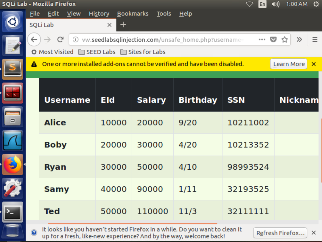322x242 pixels.
Task: Show the clock at 1:00 AM
Action: (297, 4)
